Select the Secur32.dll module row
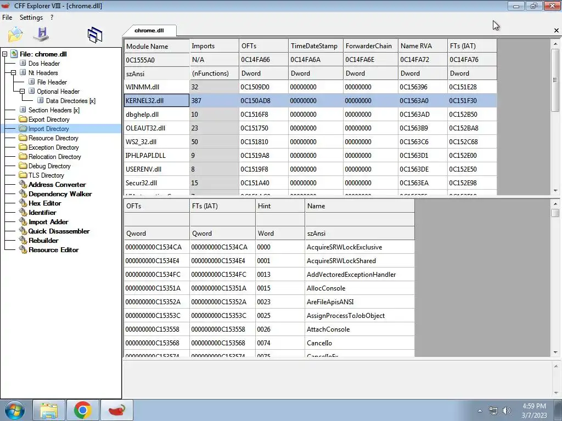The width and height of the screenshot is (562, 421). pyautogui.click(x=311, y=183)
